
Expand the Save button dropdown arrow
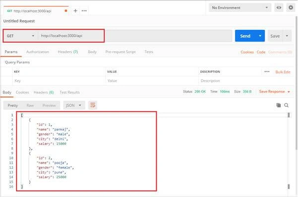click(x=287, y=36)
